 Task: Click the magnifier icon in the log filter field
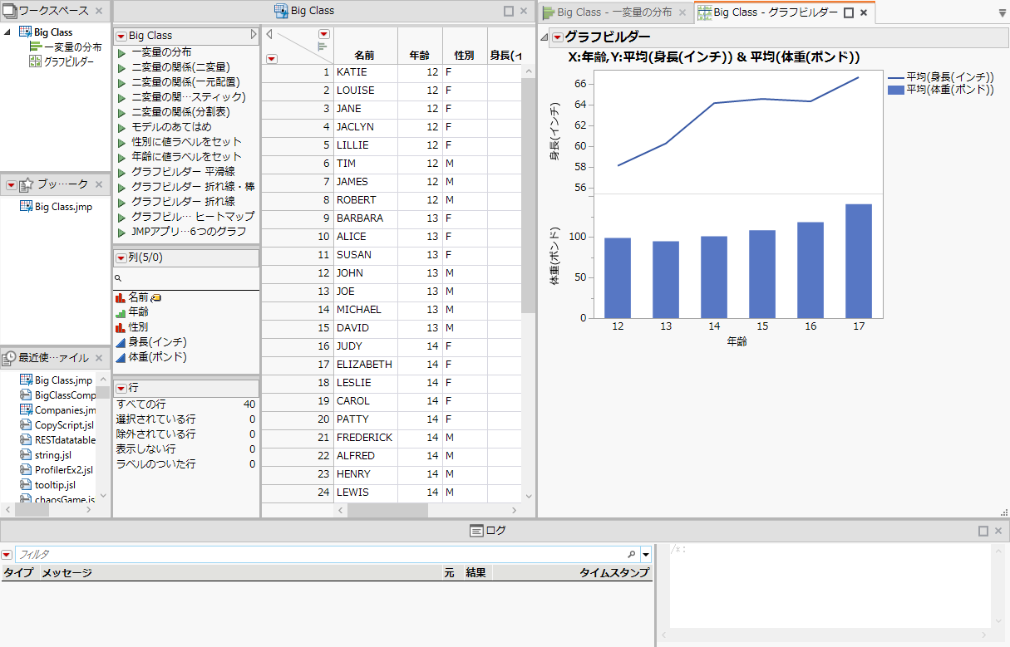point(632,554)
